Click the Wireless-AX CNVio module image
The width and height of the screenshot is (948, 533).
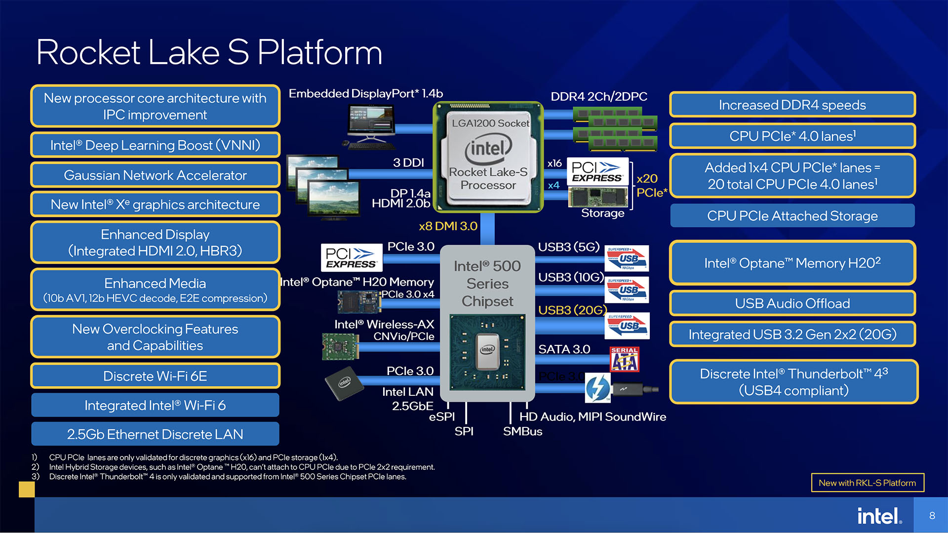point(340,346)
